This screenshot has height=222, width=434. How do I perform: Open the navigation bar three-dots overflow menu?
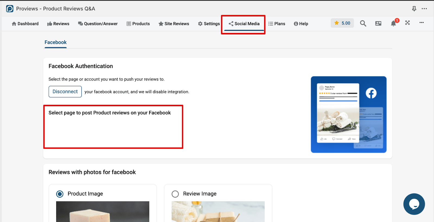coord(422,22)
